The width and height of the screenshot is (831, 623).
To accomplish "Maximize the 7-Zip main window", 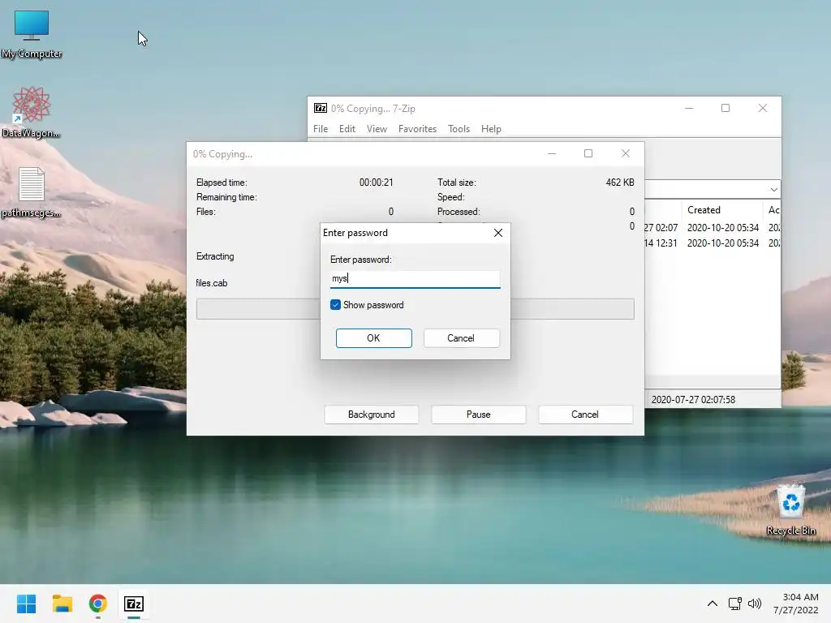I will click(726, 108).
